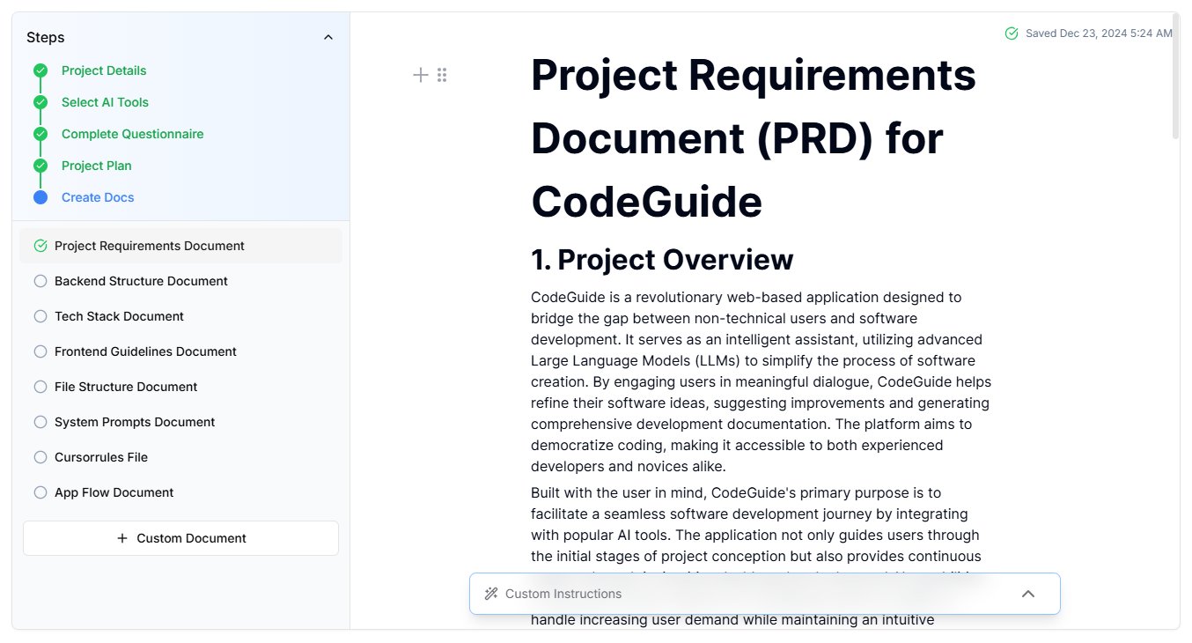
Task: Select the Backend Structure Document circle
Action: pos(40,281)
